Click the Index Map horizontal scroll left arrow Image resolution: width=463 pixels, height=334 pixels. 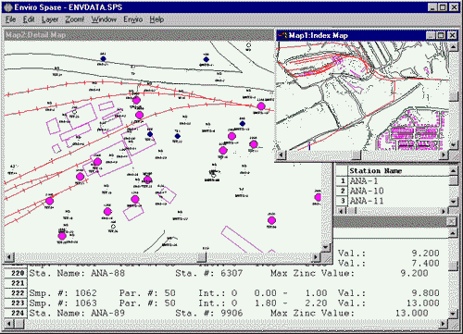(x=282, y=155)
